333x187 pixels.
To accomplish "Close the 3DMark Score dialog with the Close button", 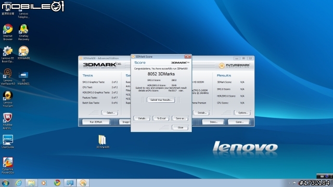I will (x=180, y=128).
